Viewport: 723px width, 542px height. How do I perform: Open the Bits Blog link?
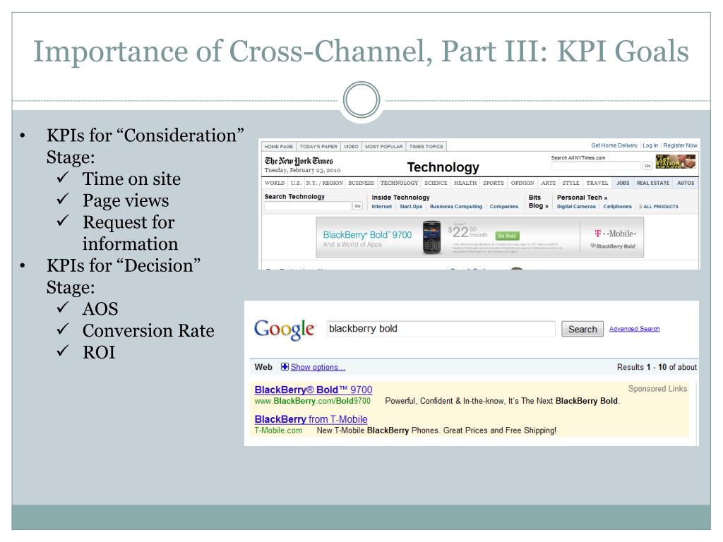(538, 202)
